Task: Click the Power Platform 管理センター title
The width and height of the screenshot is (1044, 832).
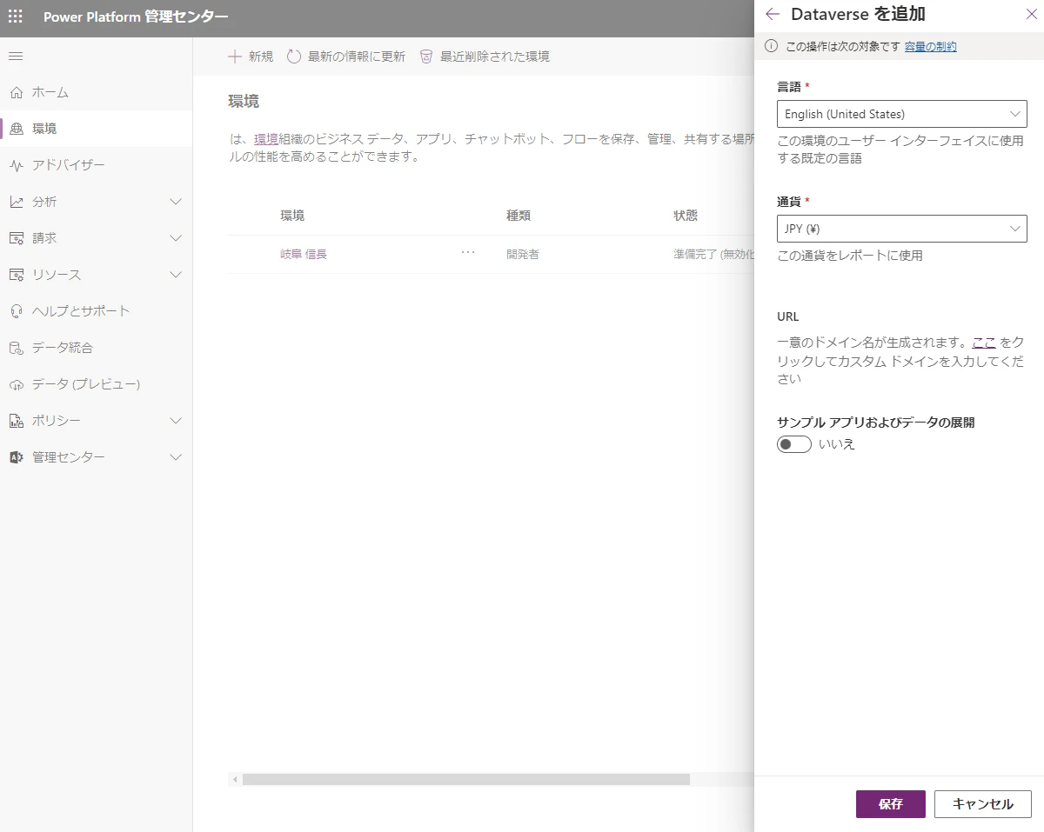Action: coord(137,17)
